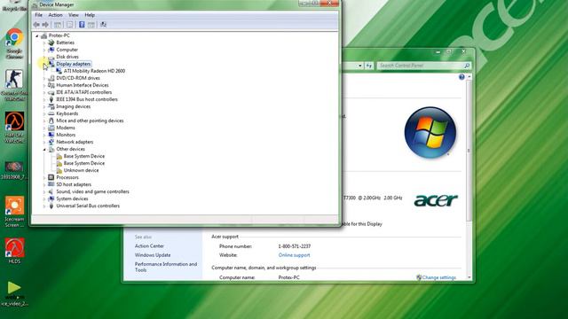Open the address bar dropdown arrow
Image resolution: width=568 pixels, height=319 pixels.
360,66
